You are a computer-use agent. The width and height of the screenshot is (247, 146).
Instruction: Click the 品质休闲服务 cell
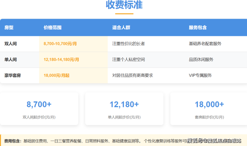click(x=201, y=60)
